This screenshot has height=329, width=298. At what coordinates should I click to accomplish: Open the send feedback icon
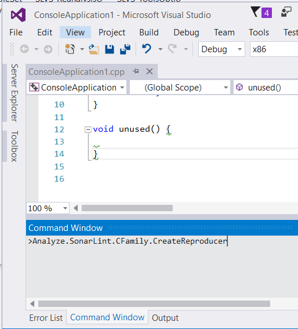pos(286,12)
